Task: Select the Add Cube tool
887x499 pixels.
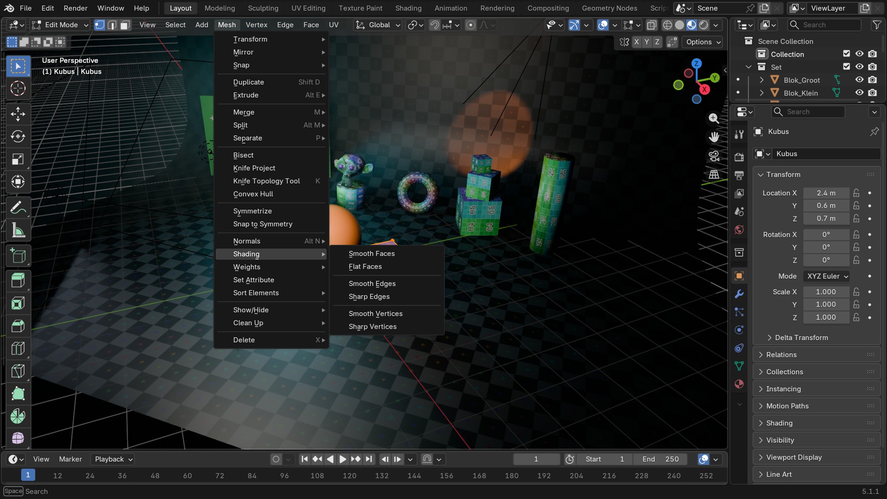Action: (x=18, y=256)
